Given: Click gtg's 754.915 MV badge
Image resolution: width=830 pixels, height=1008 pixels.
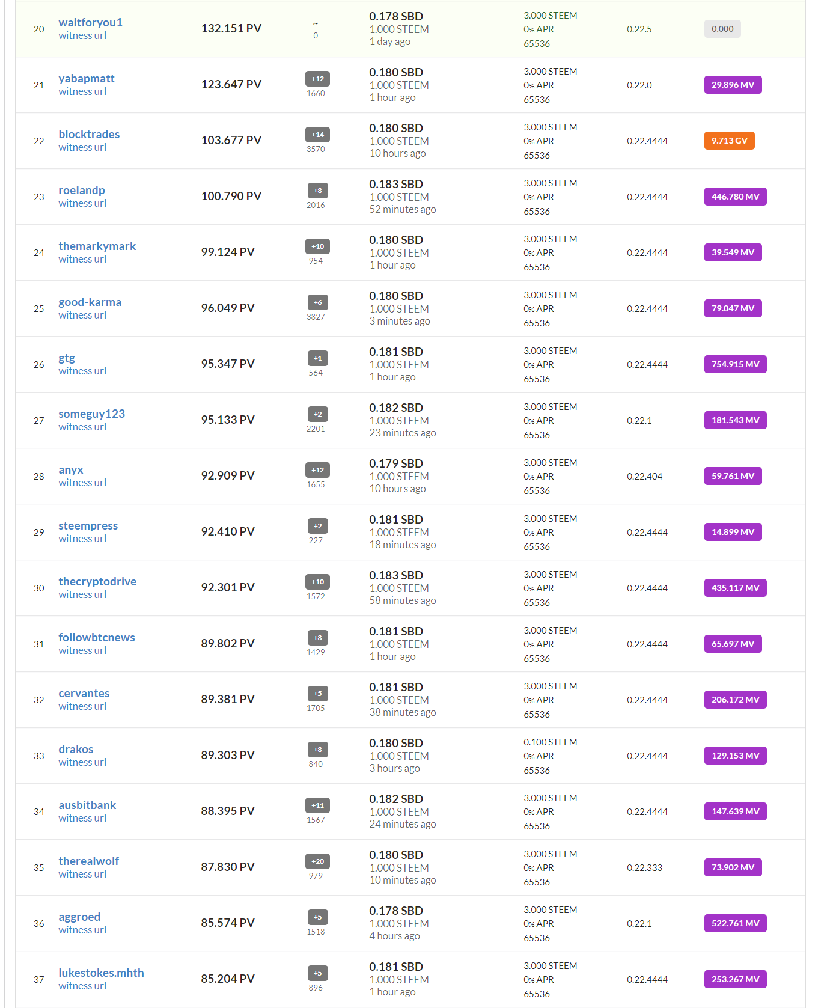Looking at the screenshot, I should (735, 364).
